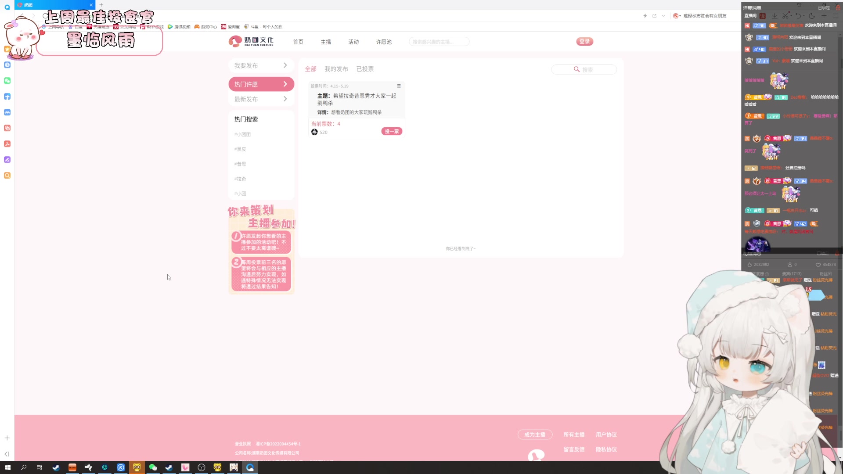
Task: Toggle the 译 translate button in the danmaku panel
Action: click(x=763, y=16)
